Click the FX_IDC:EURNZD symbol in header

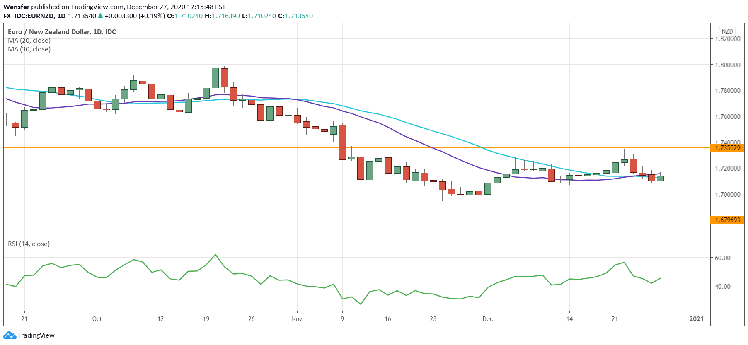pyautogui.click(x=29, y=16)
